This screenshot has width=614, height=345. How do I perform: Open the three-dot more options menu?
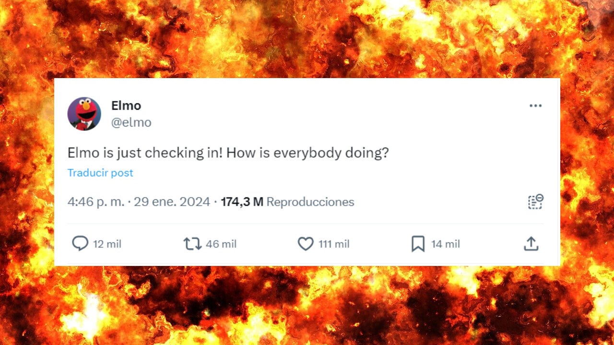pos(535,106)
